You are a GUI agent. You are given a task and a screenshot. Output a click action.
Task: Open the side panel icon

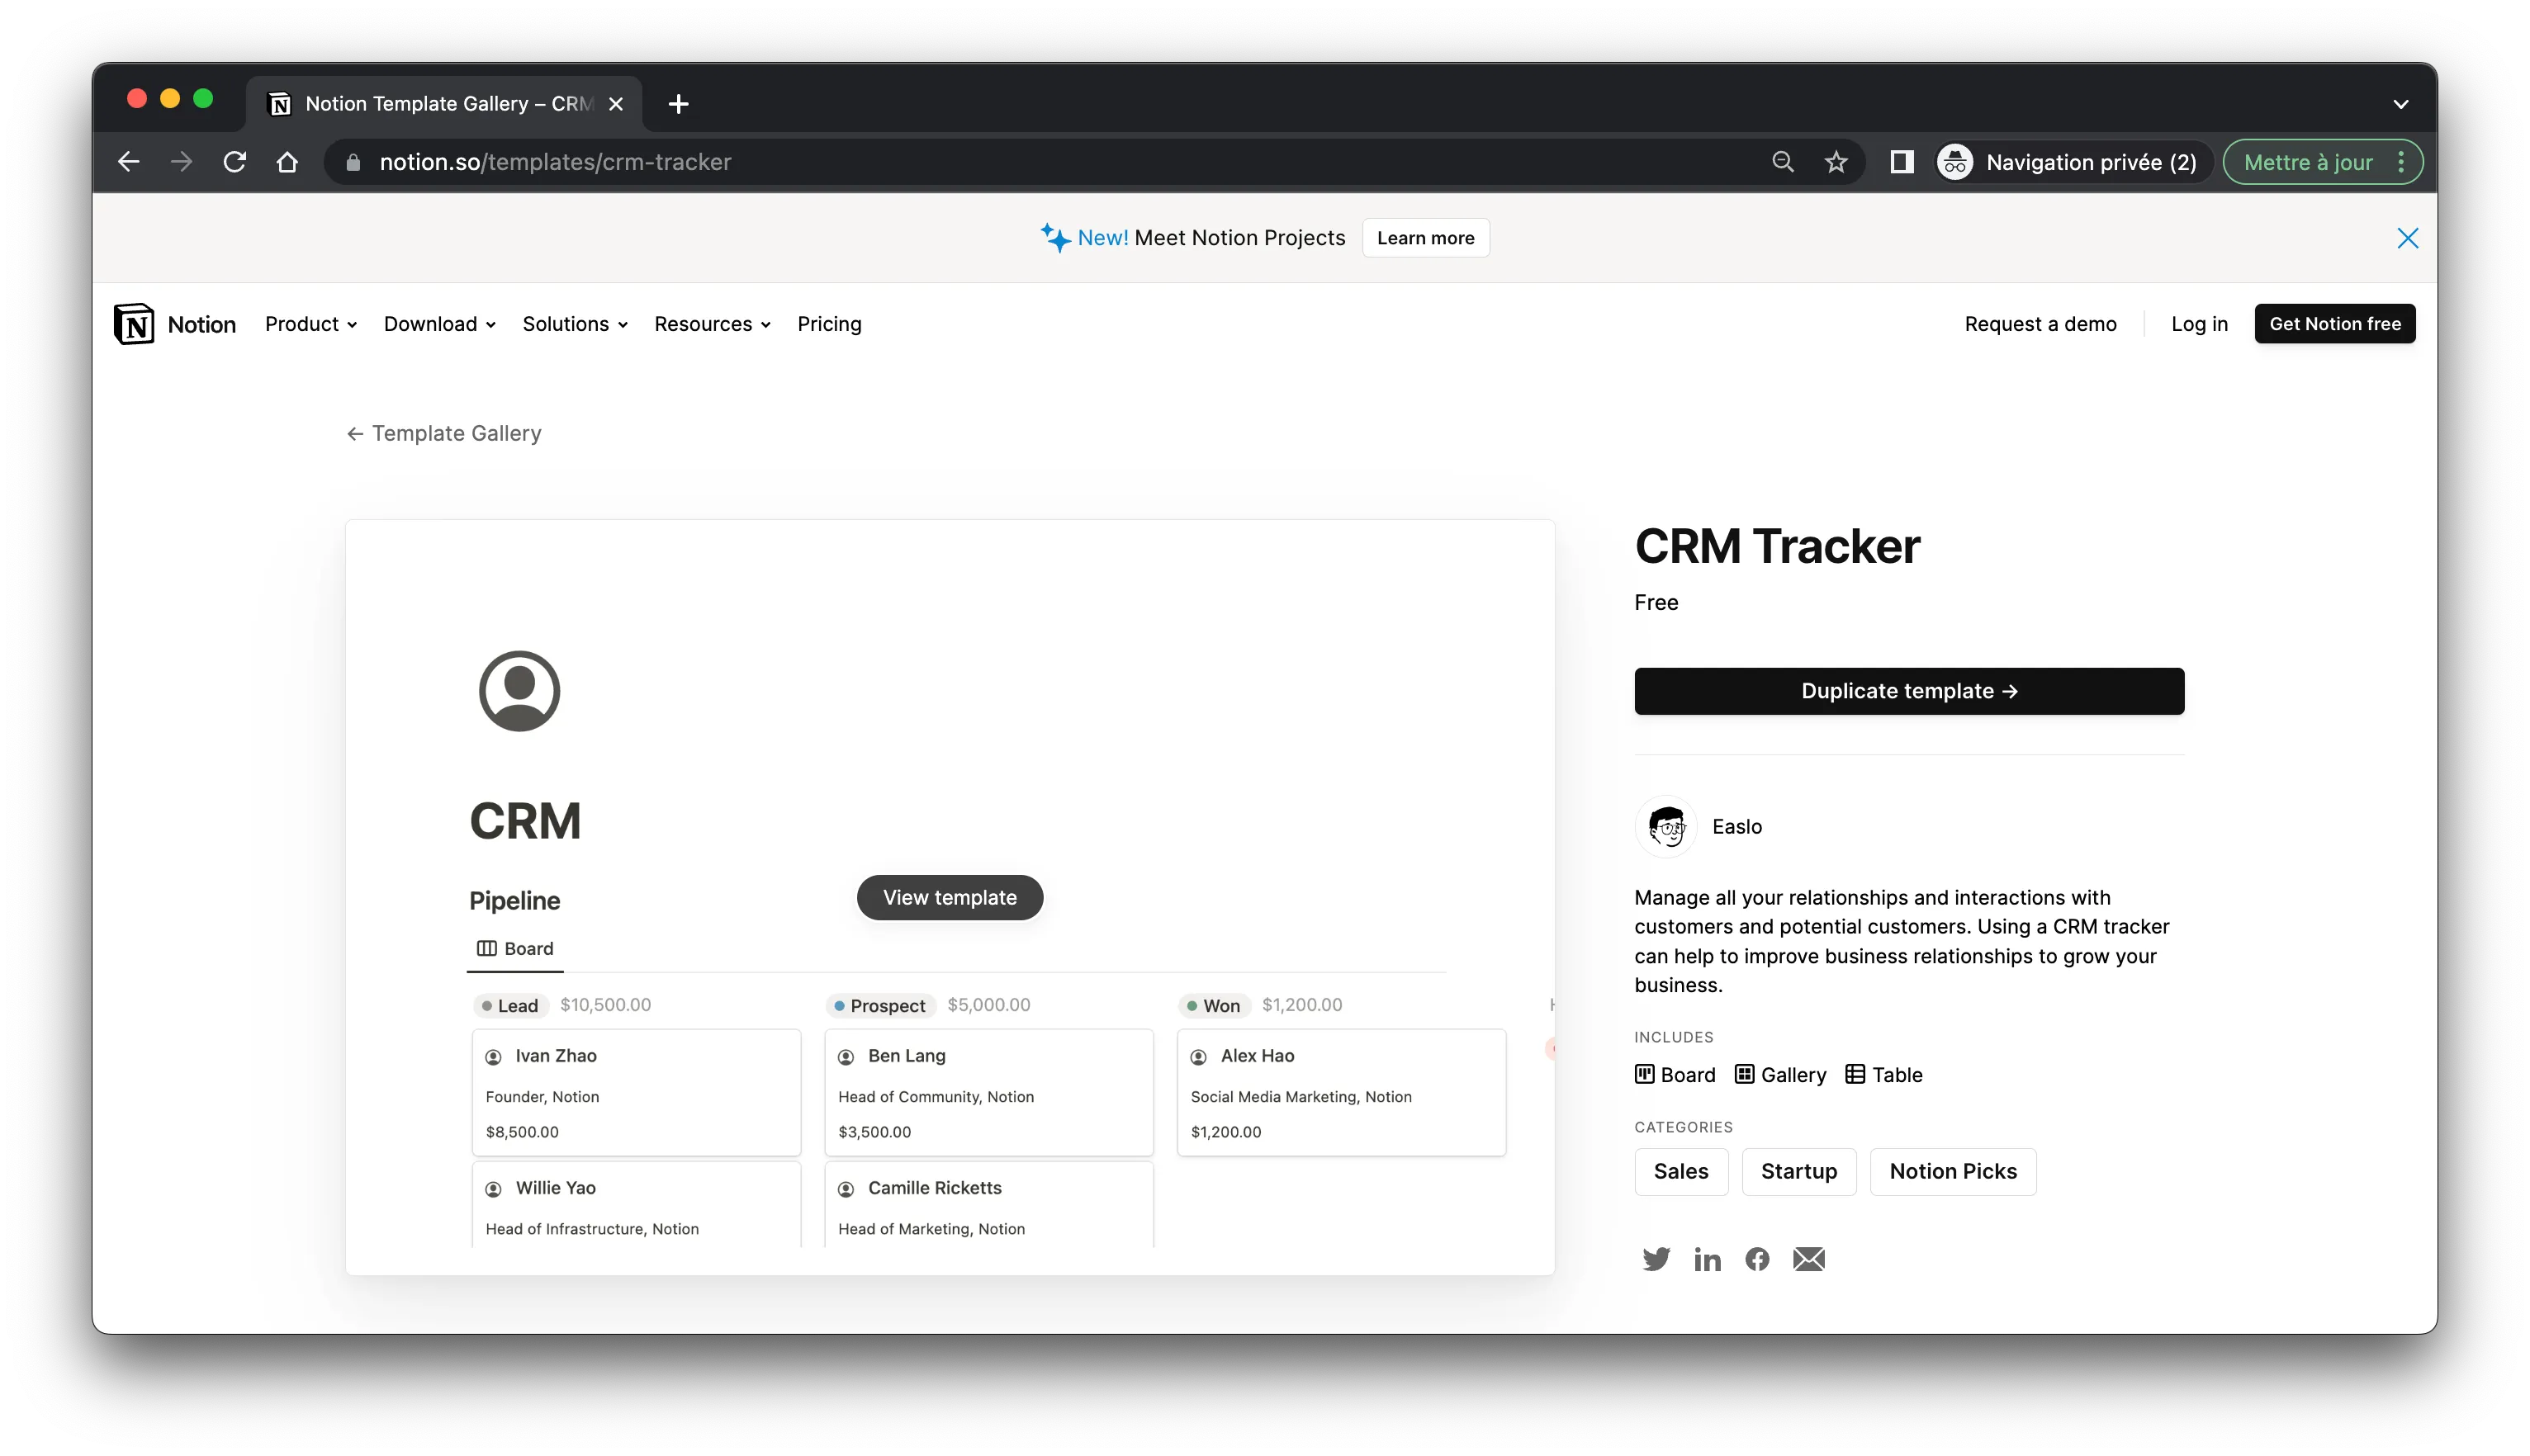point(1902,162)
